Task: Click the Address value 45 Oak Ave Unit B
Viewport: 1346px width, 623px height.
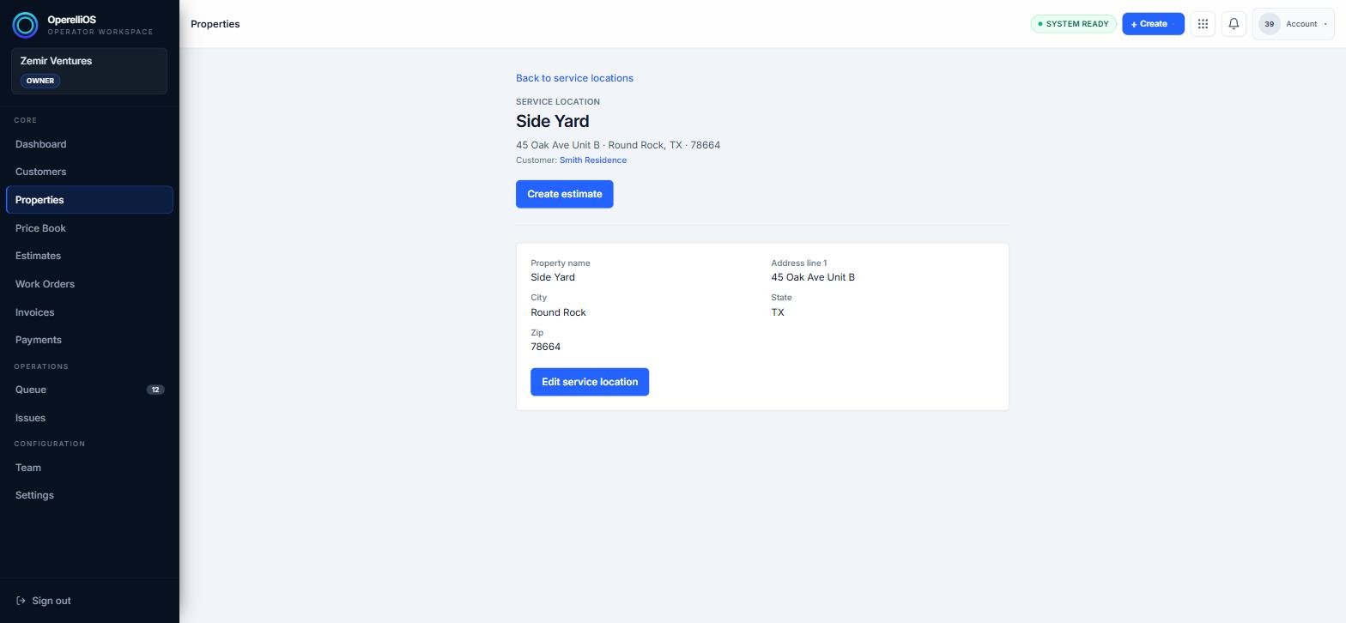Action: pyautogui.click(x=813, y=277)
